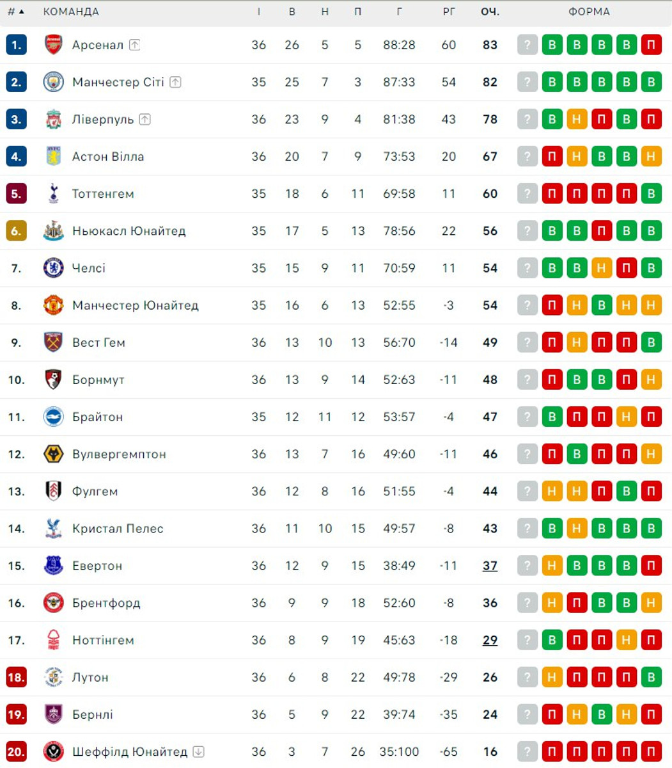Click the Manchester City club crest
Image resolution: width=672 pixels, height=768 pixels.
54,82
